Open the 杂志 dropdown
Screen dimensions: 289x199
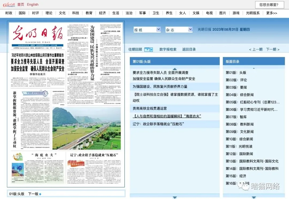point(179,30)
